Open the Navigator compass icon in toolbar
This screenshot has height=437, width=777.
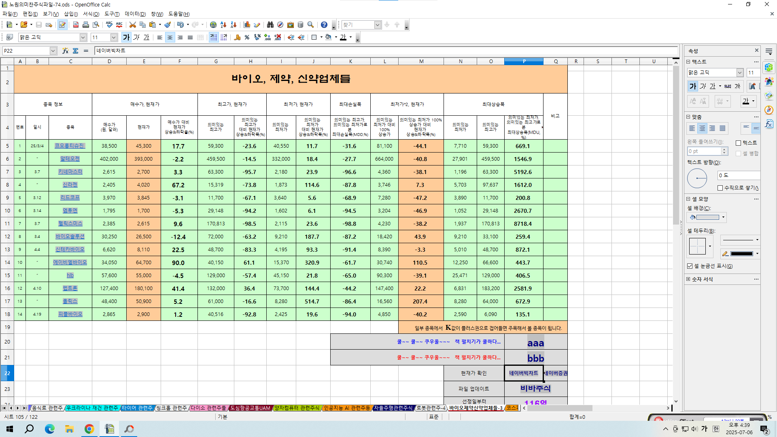[x=280, y=25]
